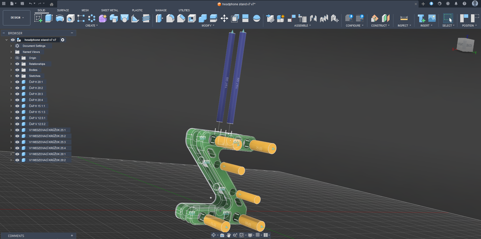The height and width of the screenshot is (239, 481).
Task: Expand the Document Settings node
Action: (11, 46)
